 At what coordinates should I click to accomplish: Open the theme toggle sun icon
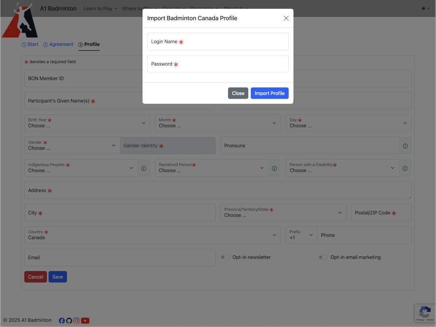click(425, 8)
